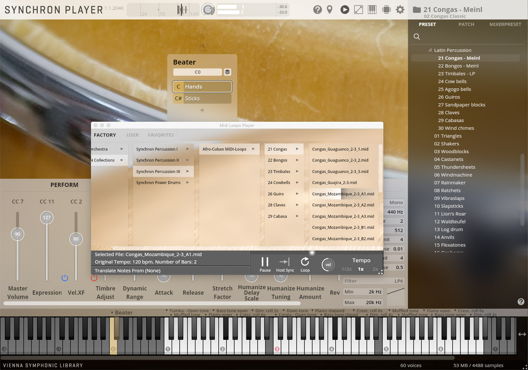Open the help question mark in top toolbar

pyautogui.click(x=317, y=10)
